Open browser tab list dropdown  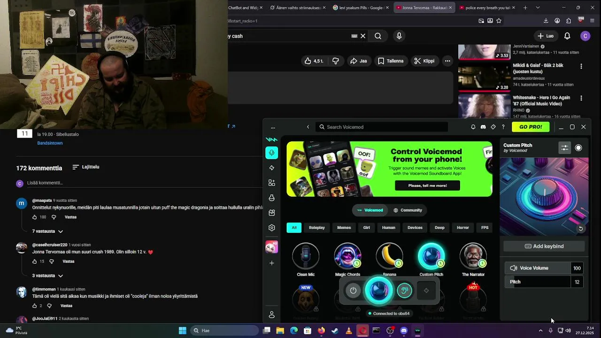(538, 8)
